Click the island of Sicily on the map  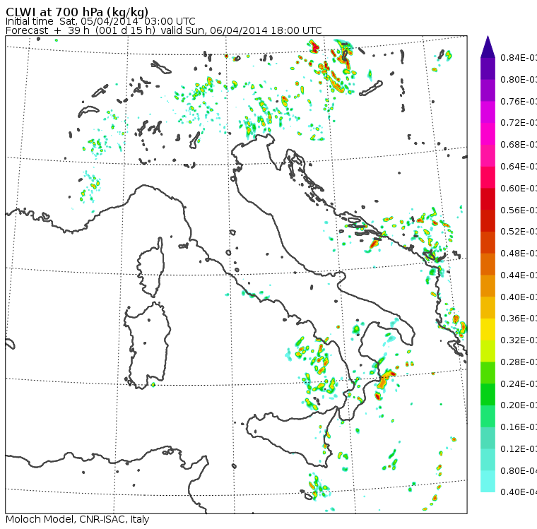291,435
